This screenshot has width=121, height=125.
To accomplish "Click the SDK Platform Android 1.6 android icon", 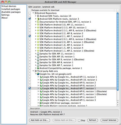I will coord(38,45).
